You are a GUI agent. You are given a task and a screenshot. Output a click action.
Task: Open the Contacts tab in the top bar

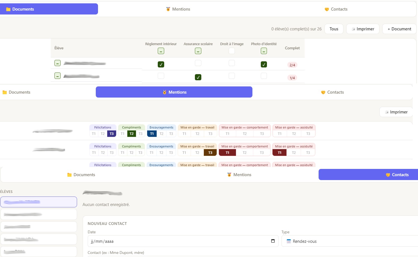coord(336,9)
